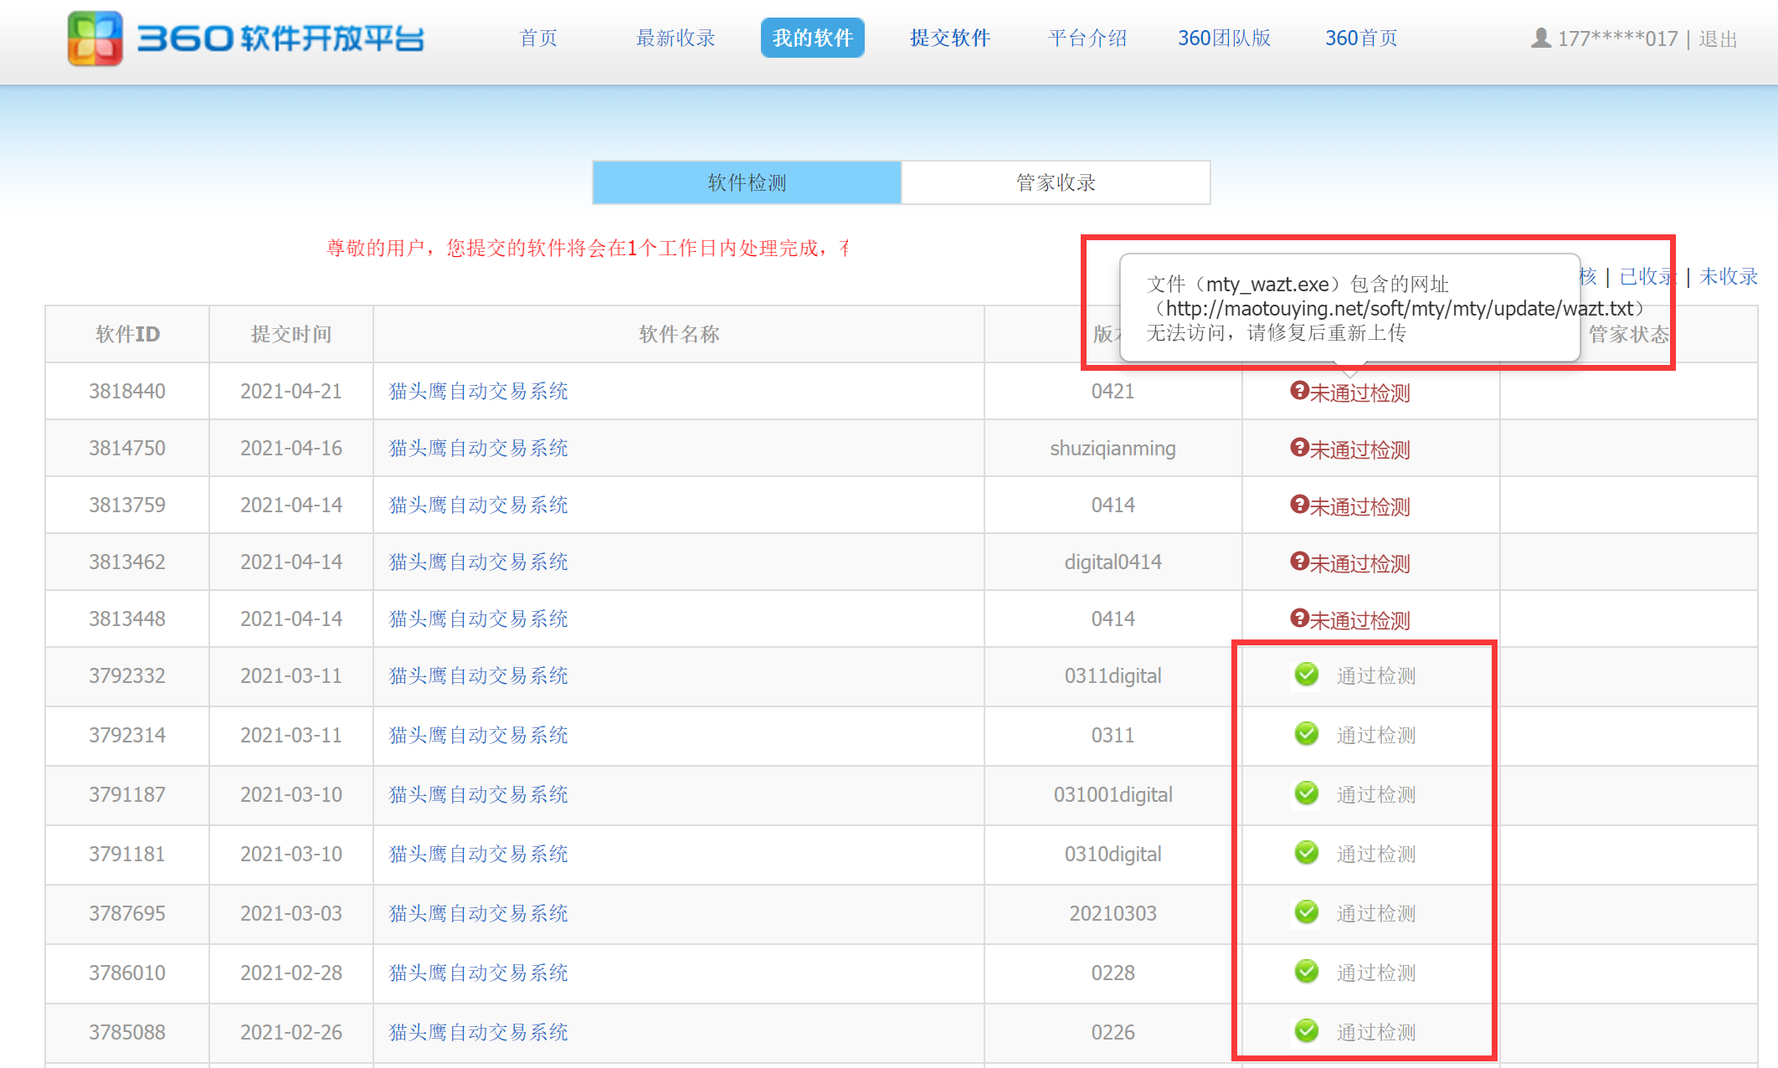Click red failed icon in digital0414 row
The image size is (1778, 1068).
pos(1298,561)
